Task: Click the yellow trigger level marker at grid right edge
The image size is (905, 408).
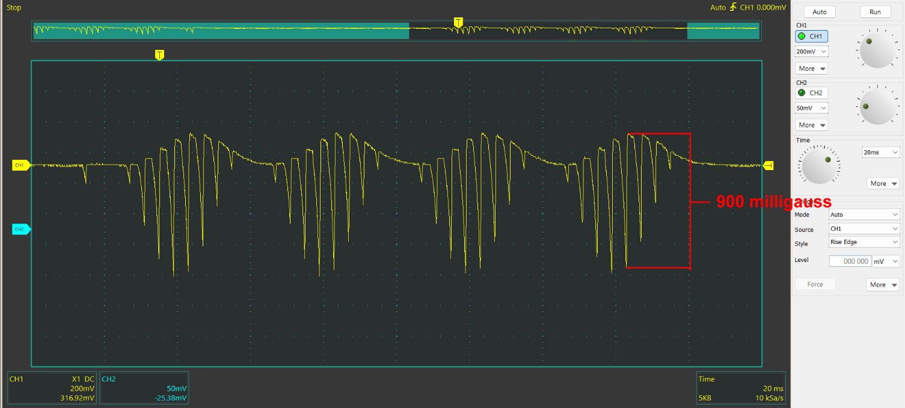Action: pyautogui.click(x=768, y=165)
